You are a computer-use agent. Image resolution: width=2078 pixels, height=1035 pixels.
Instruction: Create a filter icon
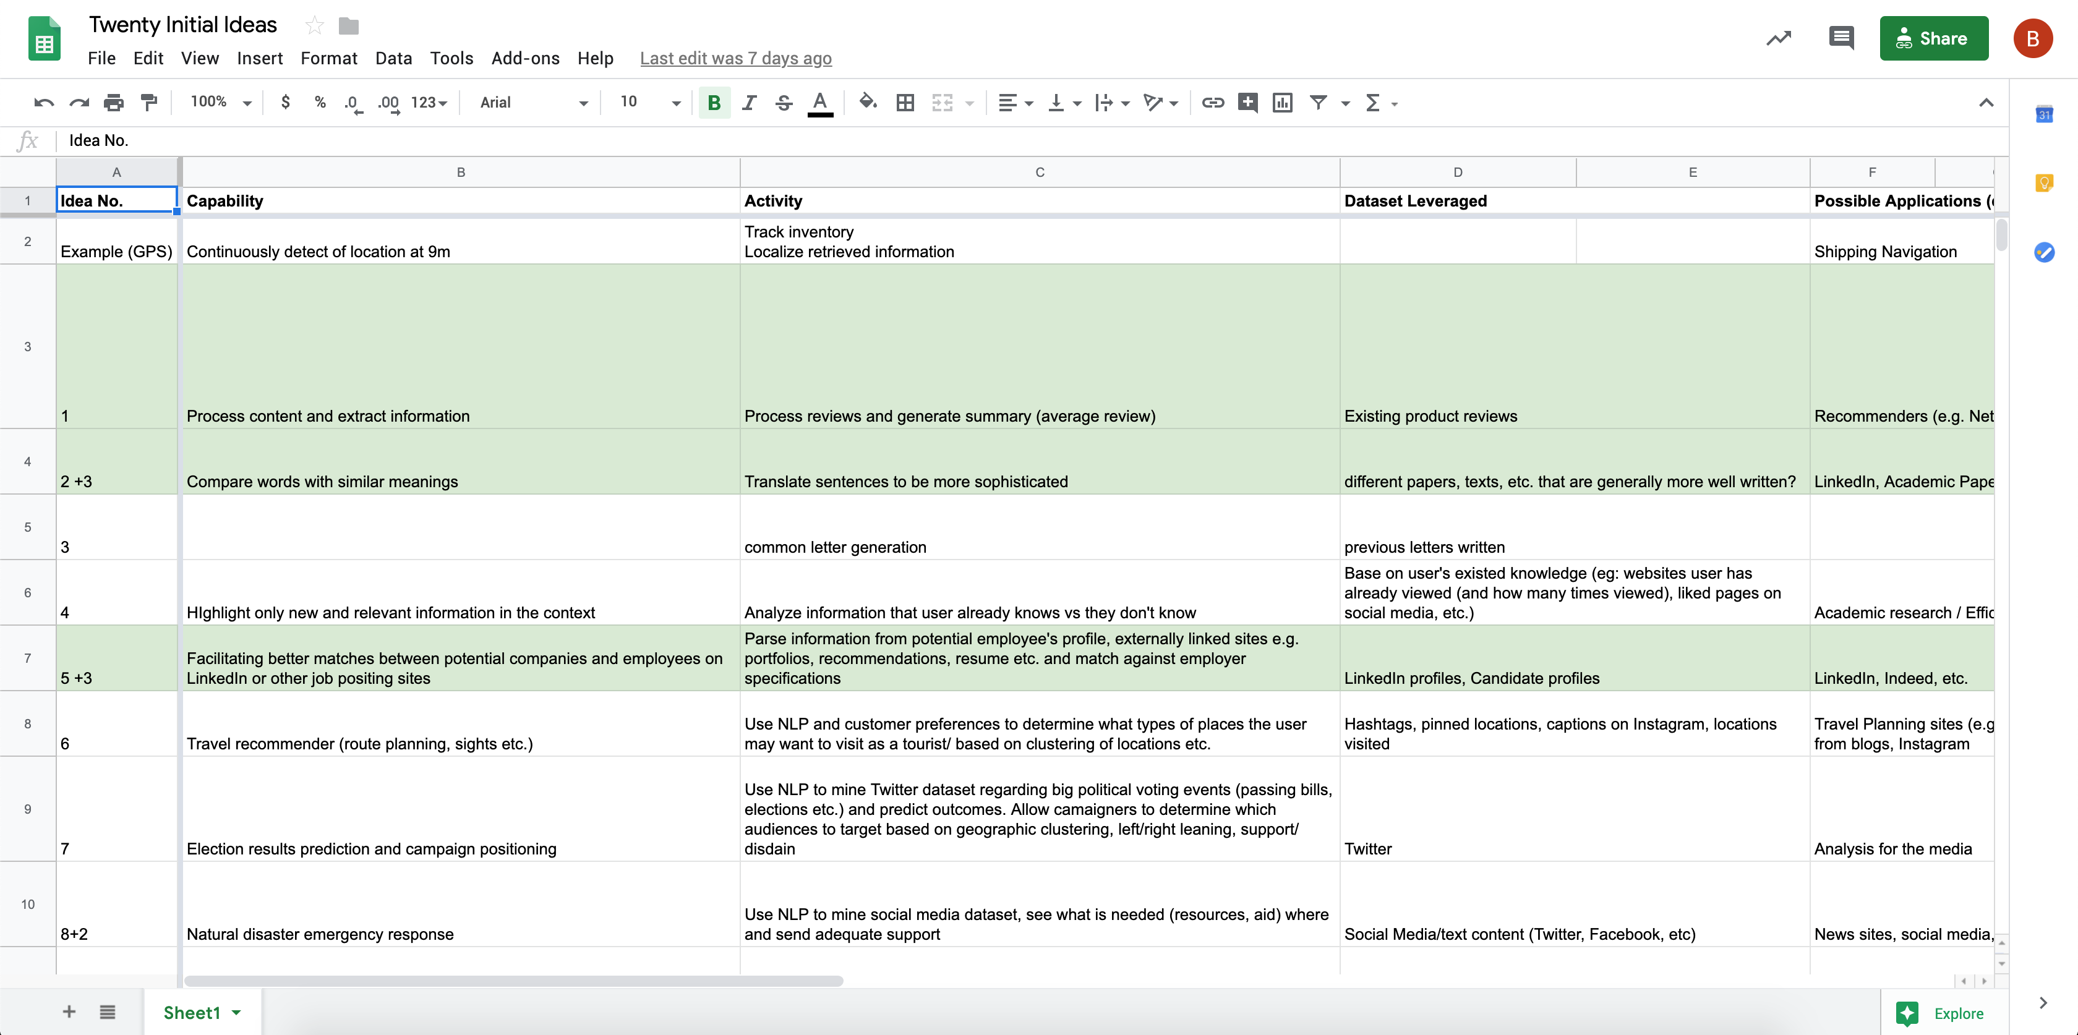(1318, 103)
